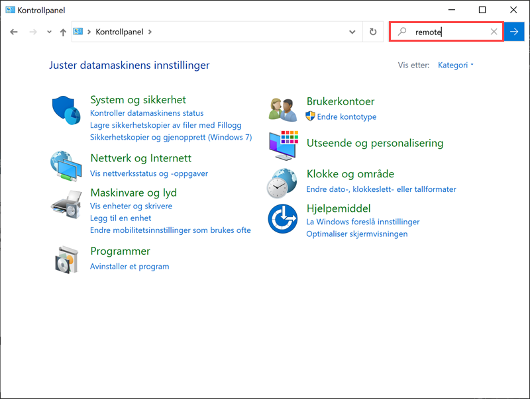Screen dimensions: 530x399
Task: Open Endre dato-, klokkeslett- eller tallformater
Action: tap(382, 189)
